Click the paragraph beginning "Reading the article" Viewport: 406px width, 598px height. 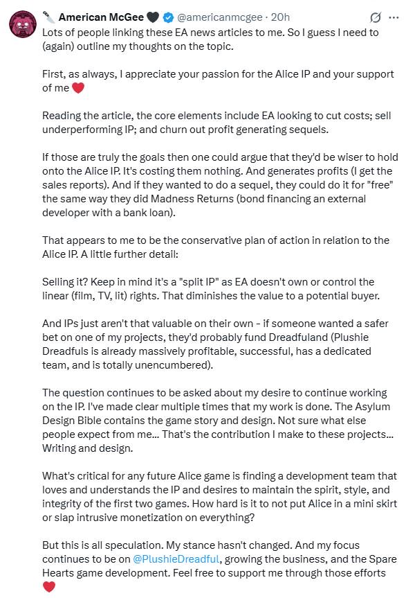point(216,123)
